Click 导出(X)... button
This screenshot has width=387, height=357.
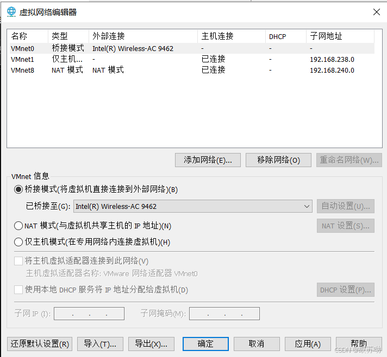[x=151, y=344]
